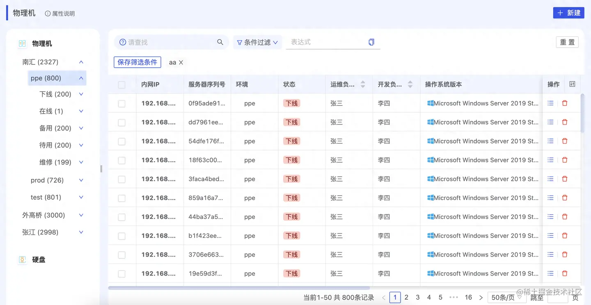Check the box for row b1f423ee
The image size is (591, 305).
(121, 236)
